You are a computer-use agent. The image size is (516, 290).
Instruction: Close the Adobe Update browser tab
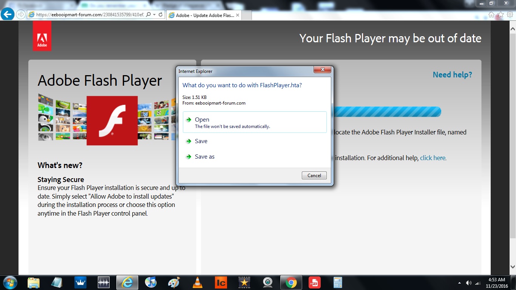pos(237,15)
